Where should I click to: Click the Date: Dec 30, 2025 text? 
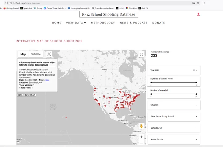click(x=28, y=80)
